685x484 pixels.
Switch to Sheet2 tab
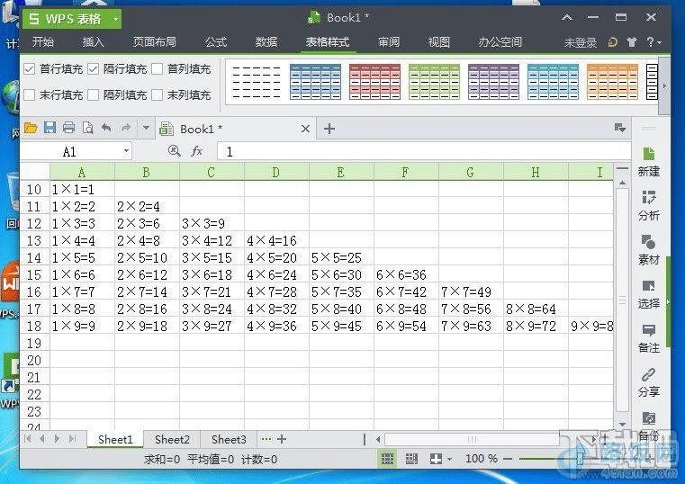coord(172,439)
